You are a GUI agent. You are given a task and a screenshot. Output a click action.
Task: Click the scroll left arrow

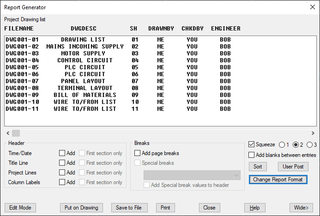(8, 133)
